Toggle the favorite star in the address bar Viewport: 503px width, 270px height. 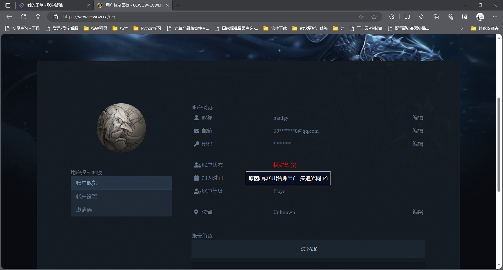tap(374, 17)
